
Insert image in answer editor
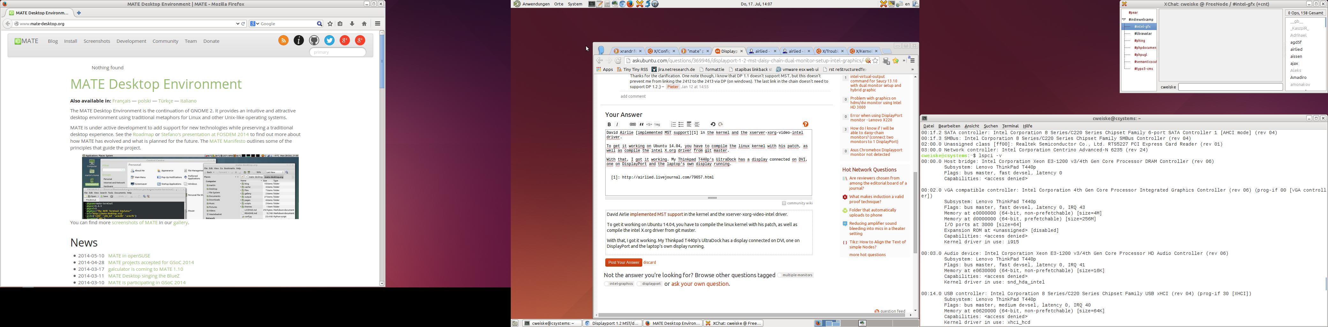[x=657, y=124]
